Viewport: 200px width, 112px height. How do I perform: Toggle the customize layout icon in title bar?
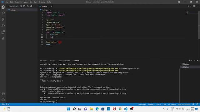click(x=179, y=2)
